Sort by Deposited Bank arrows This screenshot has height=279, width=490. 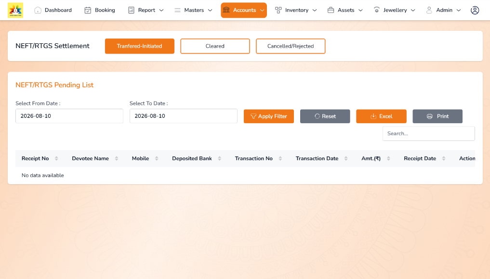click(219, 159)
